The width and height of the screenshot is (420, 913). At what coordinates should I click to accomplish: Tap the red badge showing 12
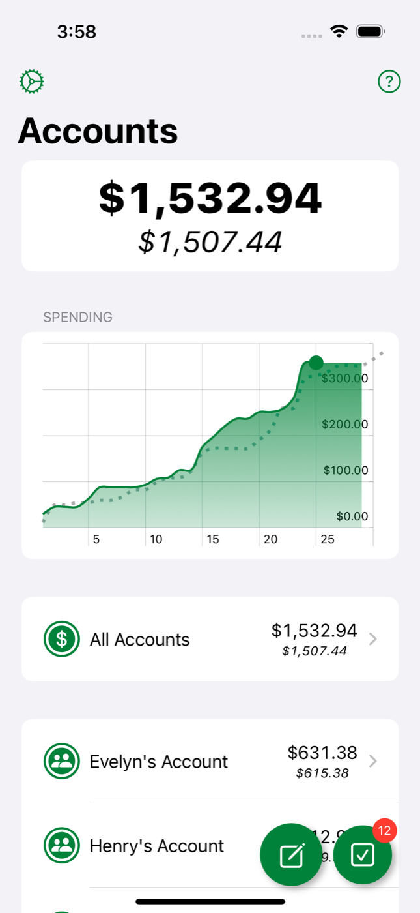coord(384,830)
